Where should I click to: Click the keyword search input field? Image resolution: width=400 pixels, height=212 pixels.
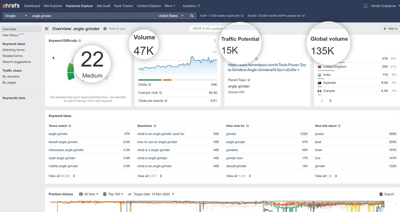point(92,16)
